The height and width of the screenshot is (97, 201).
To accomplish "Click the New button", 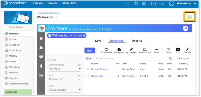I will pos(90,51).
